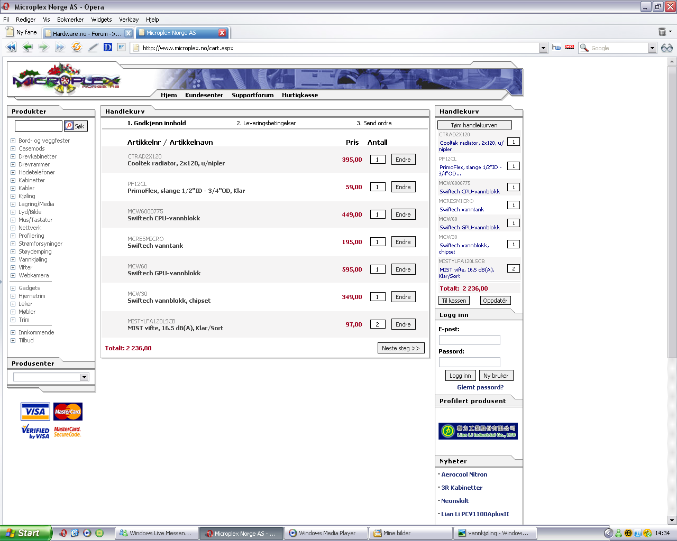
Task: Click the Tøm handlekurven button
Action: (x=474, y=125)
